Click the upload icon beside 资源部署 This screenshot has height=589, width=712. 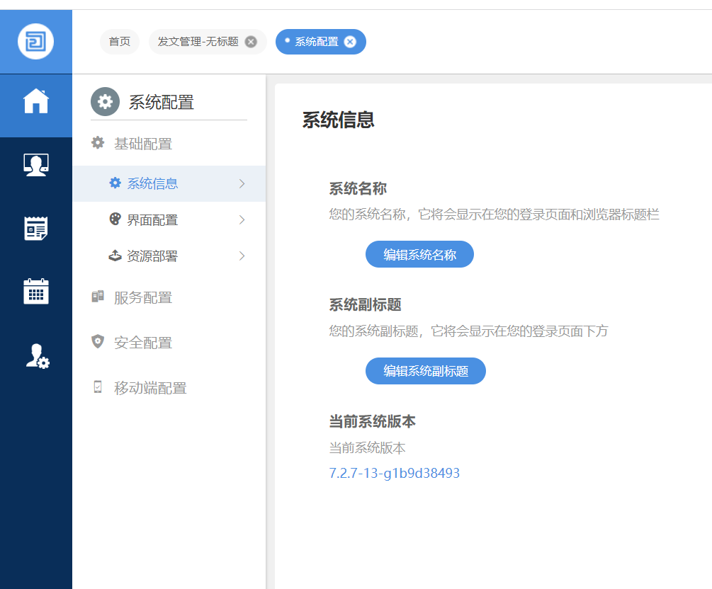tap(115, 256)
